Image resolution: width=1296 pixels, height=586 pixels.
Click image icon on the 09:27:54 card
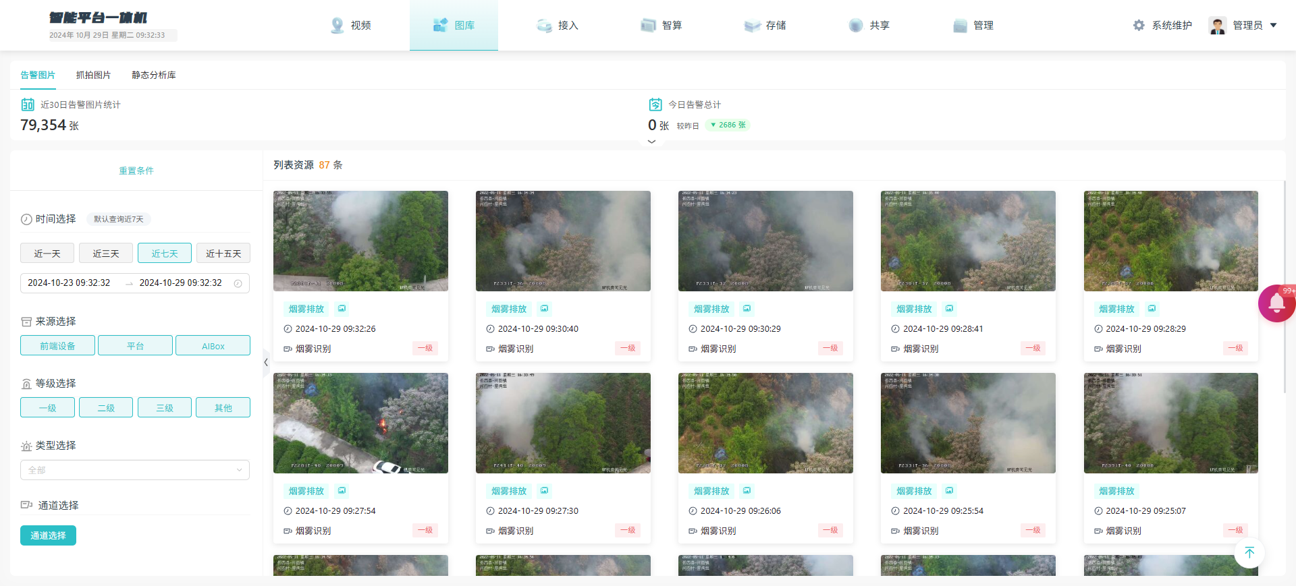342,491
